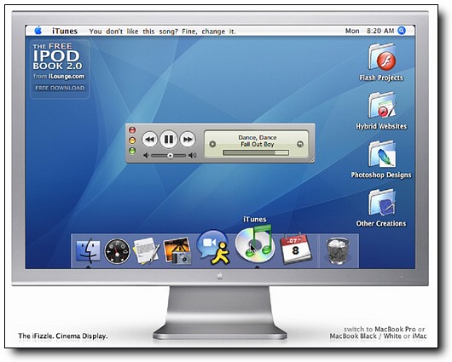Switch to iMac link

[x=420, y=336]
